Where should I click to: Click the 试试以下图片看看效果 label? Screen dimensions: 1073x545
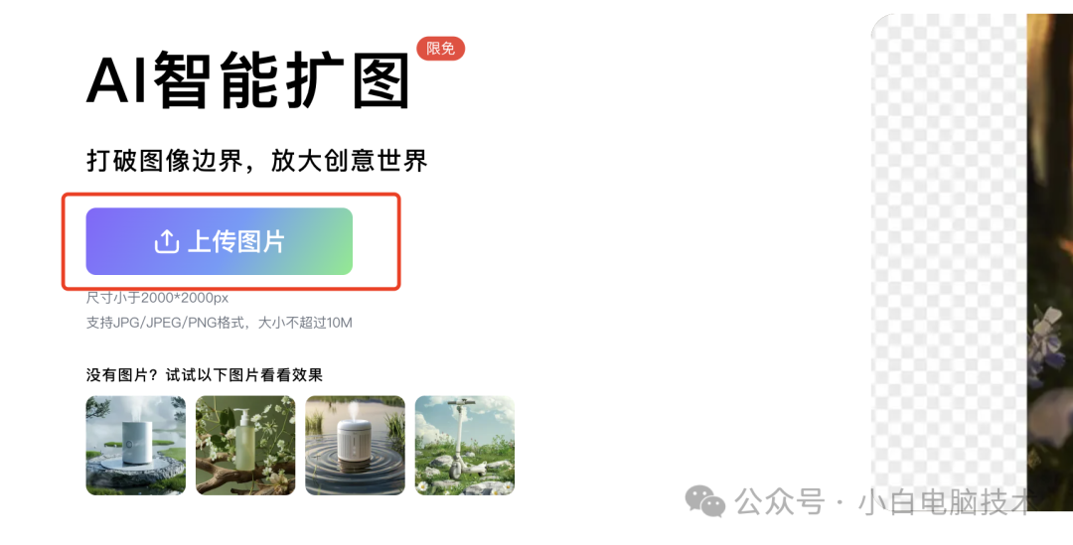244,374
